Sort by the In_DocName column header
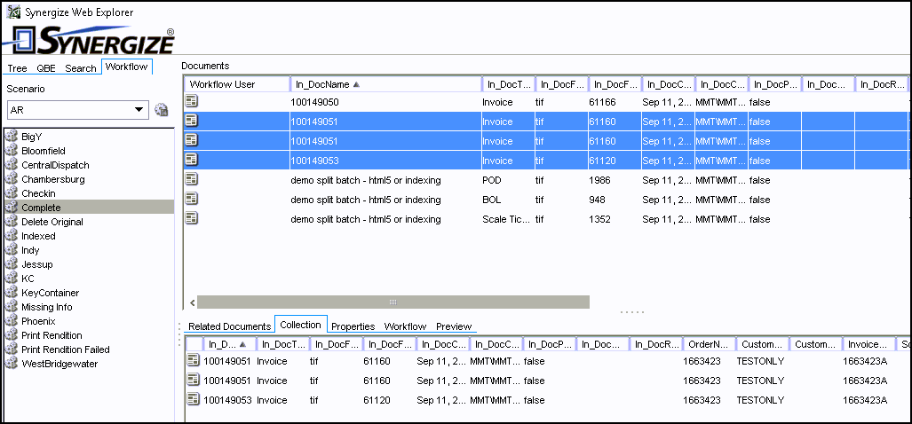Viewport: 912px width, 424px height. click(x=386, y=85)
